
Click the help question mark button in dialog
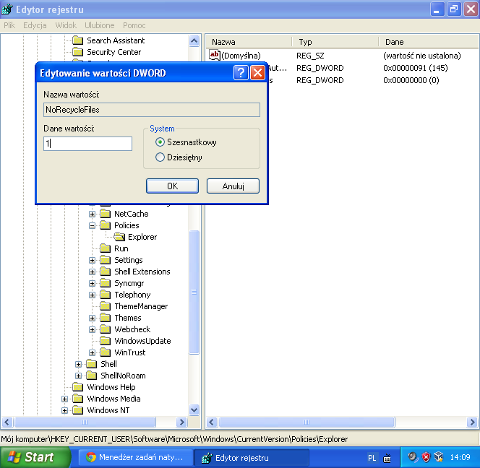click(x=241, y=73)
